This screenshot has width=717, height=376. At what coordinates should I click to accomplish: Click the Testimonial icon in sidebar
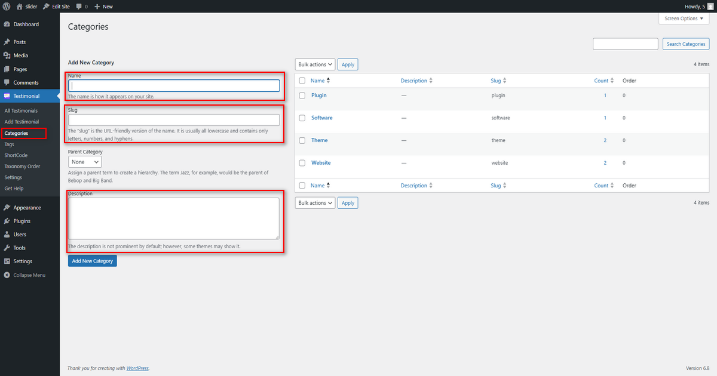point(7,96)
